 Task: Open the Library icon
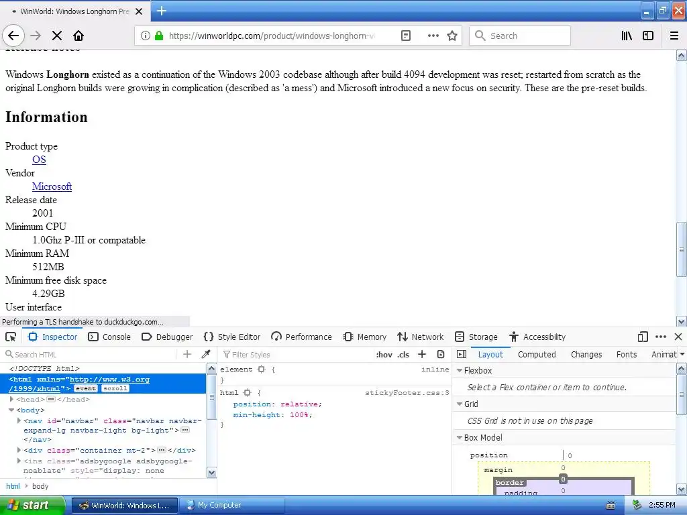[x=627, y=36]
